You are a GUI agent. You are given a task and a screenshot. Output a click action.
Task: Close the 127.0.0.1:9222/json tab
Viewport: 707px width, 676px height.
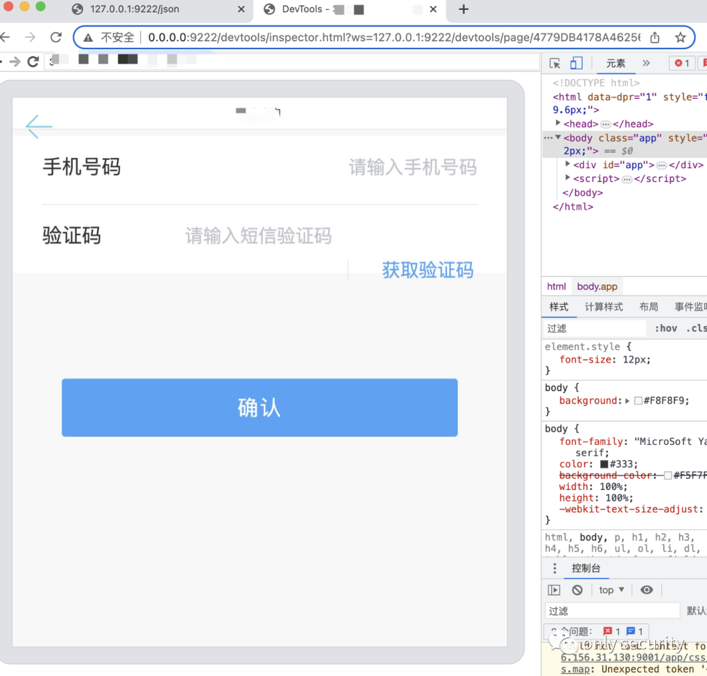(x=241, y=9)
